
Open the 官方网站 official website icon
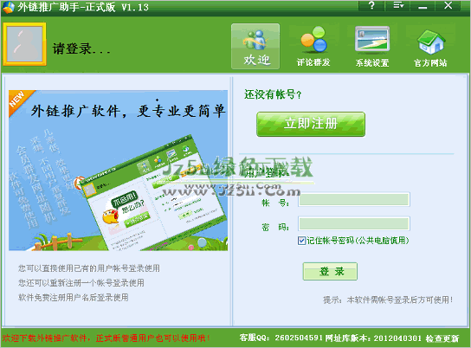coord(430,48)
